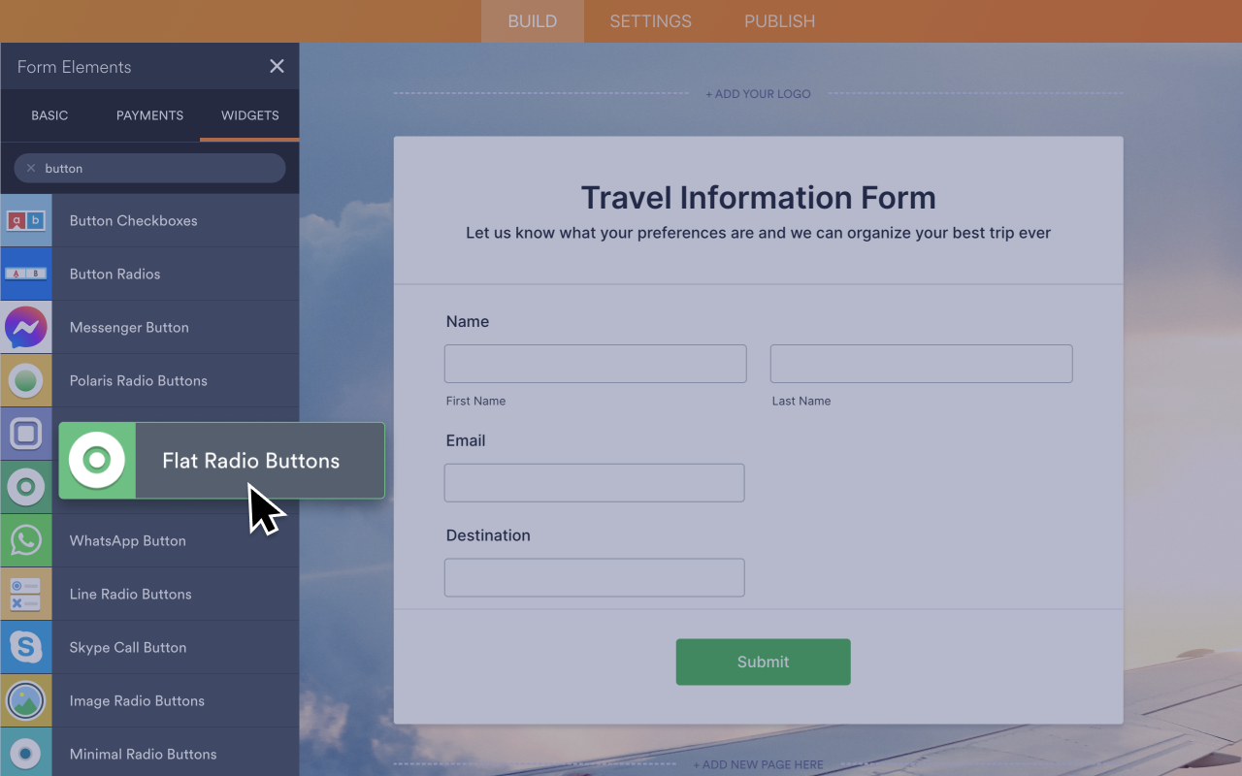Click the First Name input field
Screen dimensions: 1242x776
595,363
